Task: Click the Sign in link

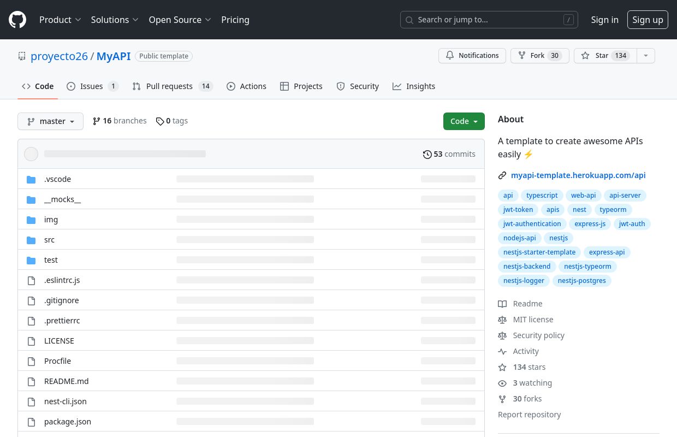Action: tap(604, 20)
